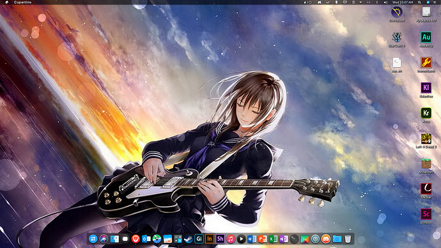Select the Iconoclasts wrench desktop icon
The width and height of the screenshot is (441, 248).
[426, 63]
